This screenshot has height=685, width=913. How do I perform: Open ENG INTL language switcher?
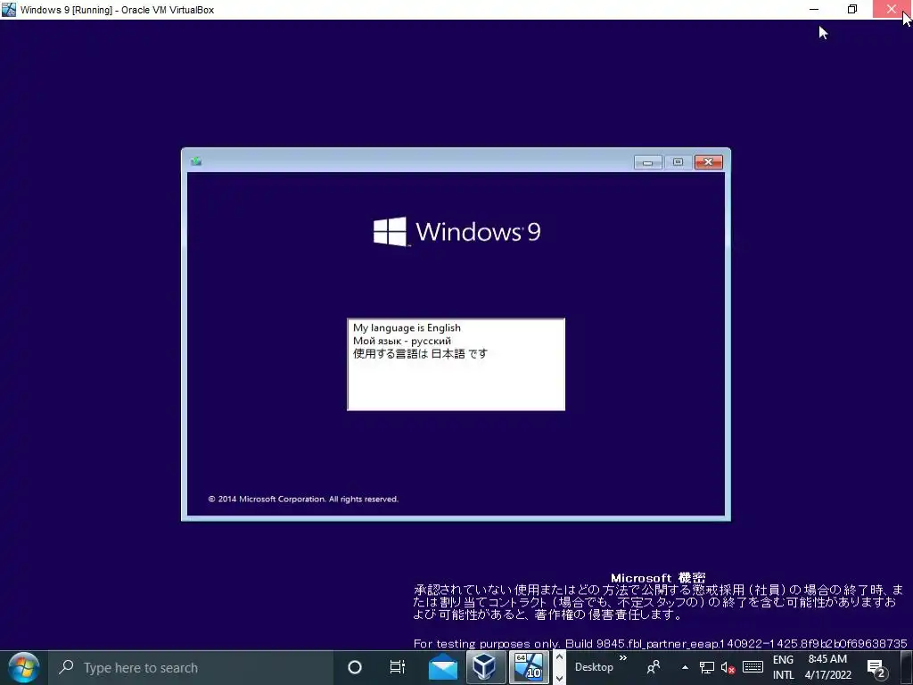click(783, 667)
